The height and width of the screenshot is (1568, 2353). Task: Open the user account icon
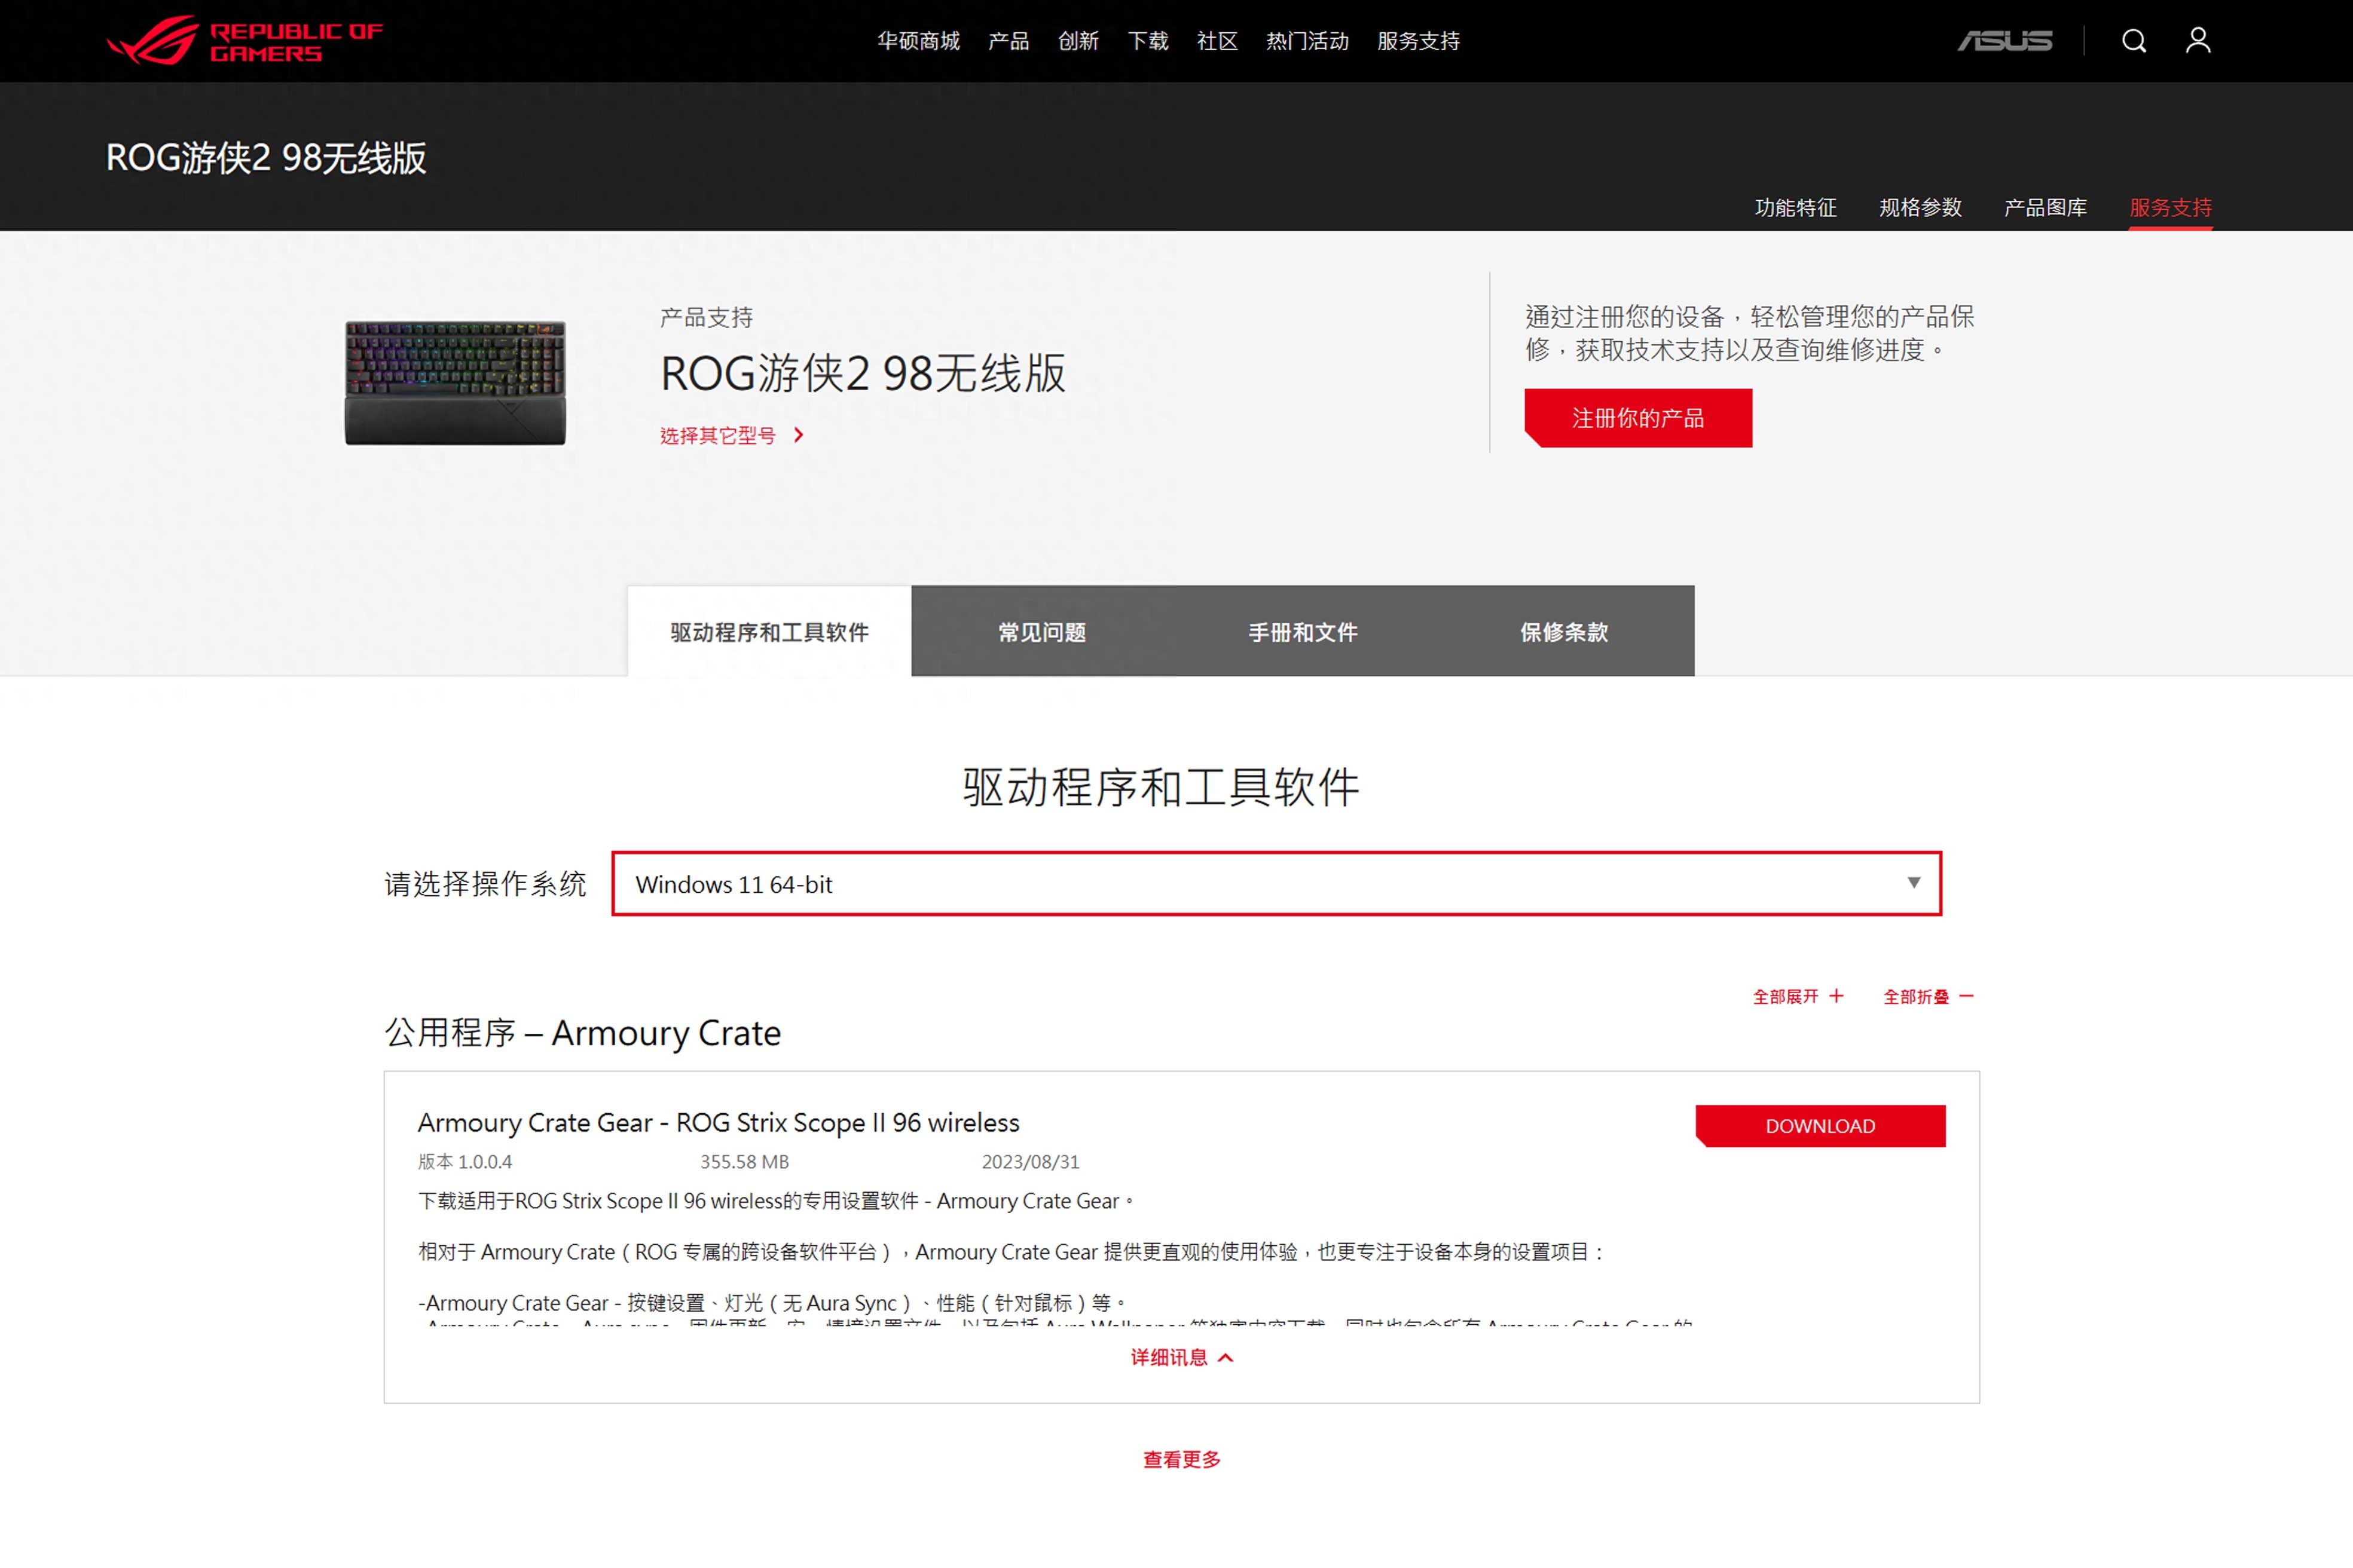pos(2198,40)
